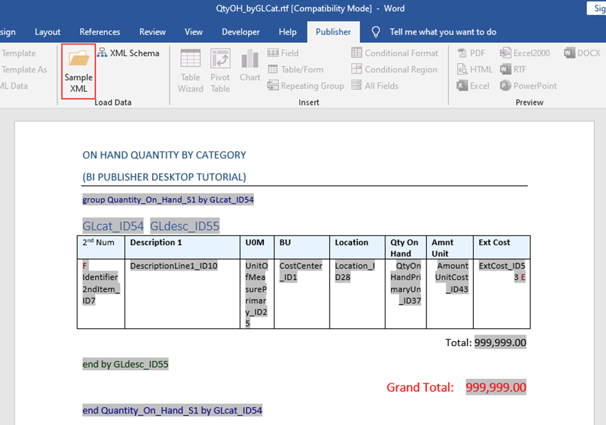Click the '2nd Num' column header
The height and width of the screenshot is (425, 606).
tap(101, 247)
